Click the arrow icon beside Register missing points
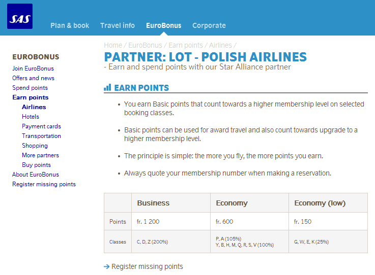 106,266
